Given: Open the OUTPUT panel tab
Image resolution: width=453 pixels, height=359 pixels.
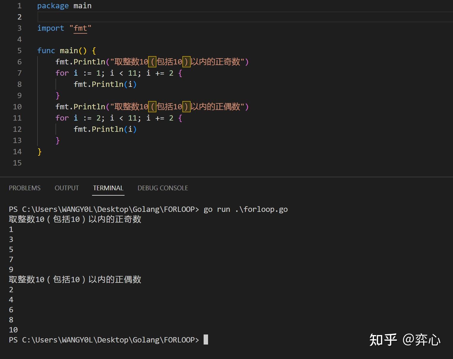Looking at the screenshot, I should 66,188.
